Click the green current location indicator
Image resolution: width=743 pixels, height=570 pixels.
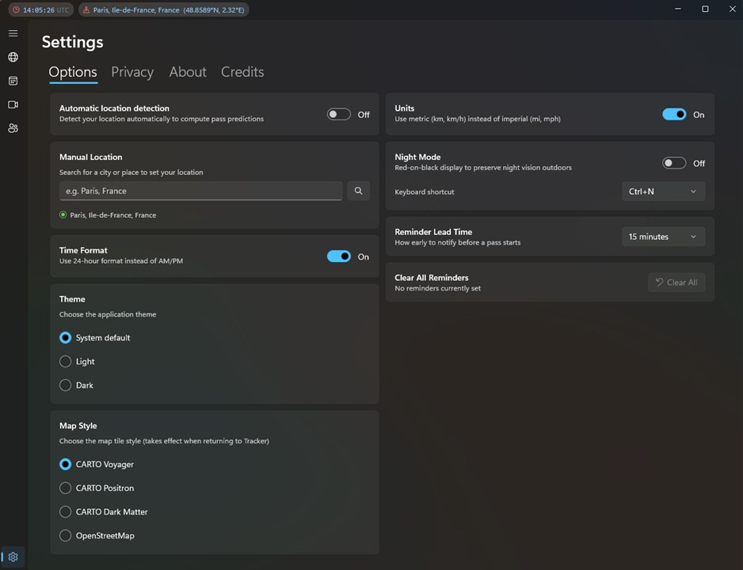[63, 215]
